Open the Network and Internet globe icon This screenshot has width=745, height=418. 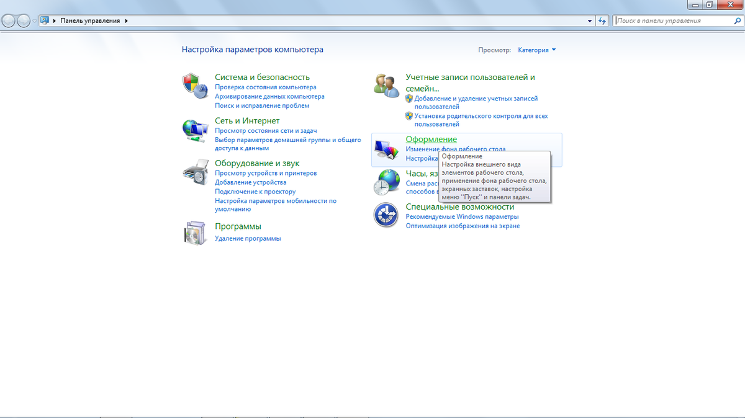(x=195, y=129)
